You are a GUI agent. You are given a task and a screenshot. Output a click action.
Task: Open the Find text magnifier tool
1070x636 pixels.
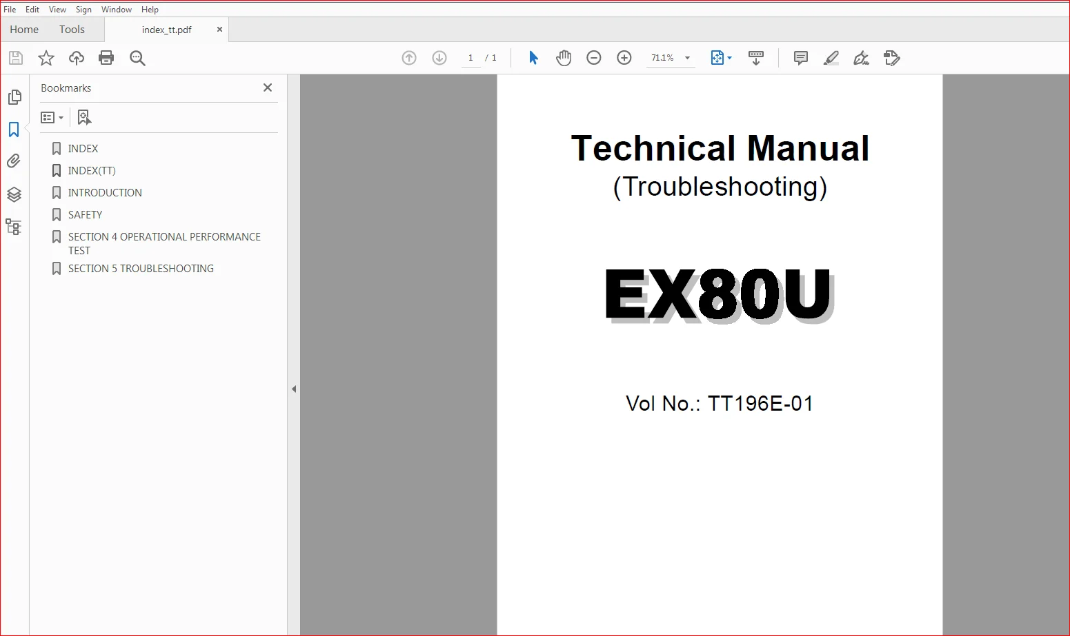click(x=137, y=58)
